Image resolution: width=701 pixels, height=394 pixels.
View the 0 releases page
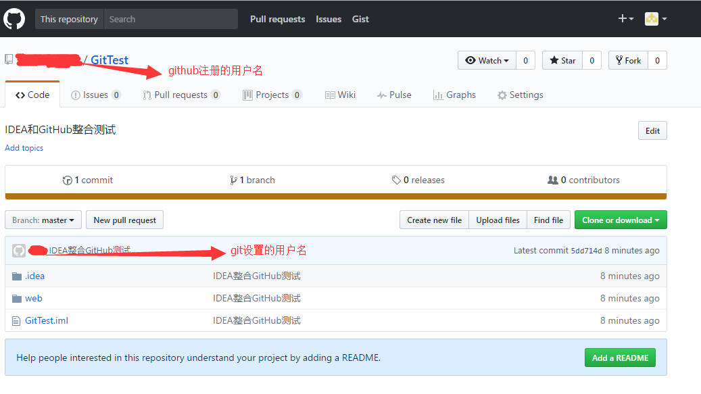pyautogui.click(x=418, y=180)
